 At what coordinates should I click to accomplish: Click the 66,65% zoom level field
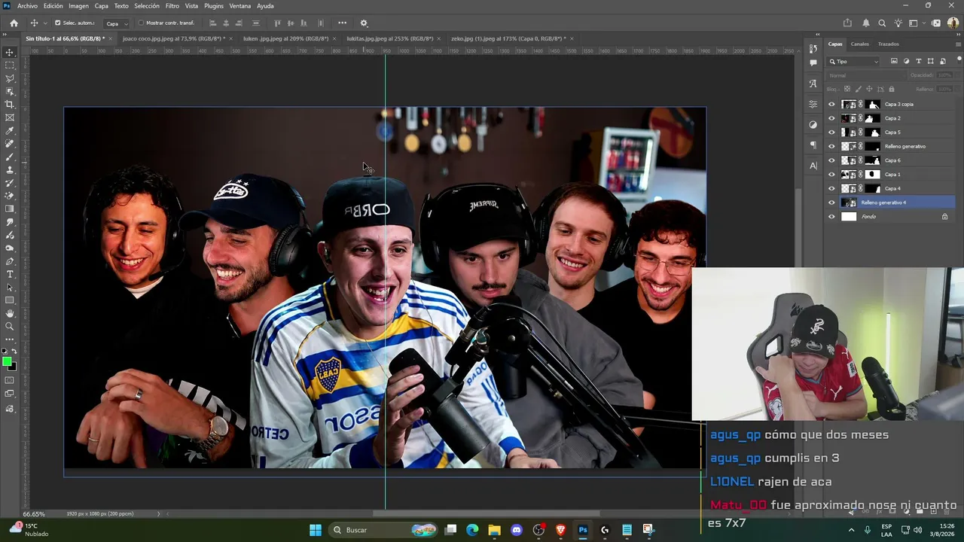(34, 514)
